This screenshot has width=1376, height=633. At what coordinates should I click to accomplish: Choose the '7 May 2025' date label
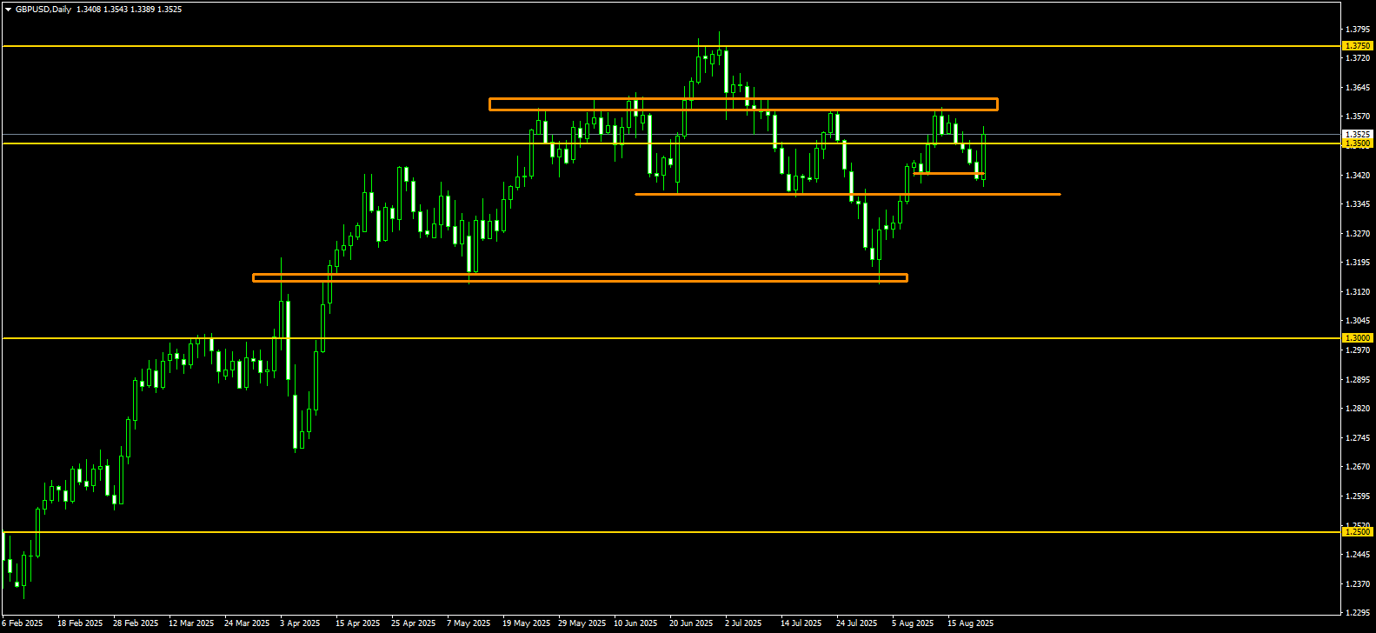(x=469, y=623)
